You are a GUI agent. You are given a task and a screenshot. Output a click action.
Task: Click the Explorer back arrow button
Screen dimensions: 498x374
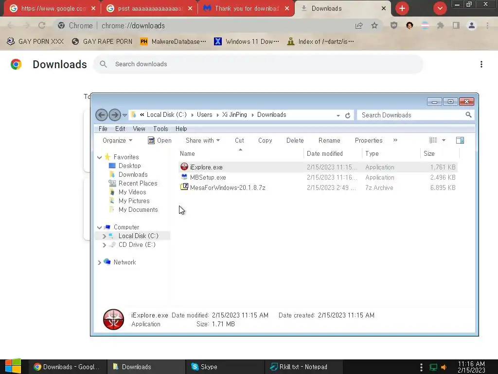click(x=102, y=115)
